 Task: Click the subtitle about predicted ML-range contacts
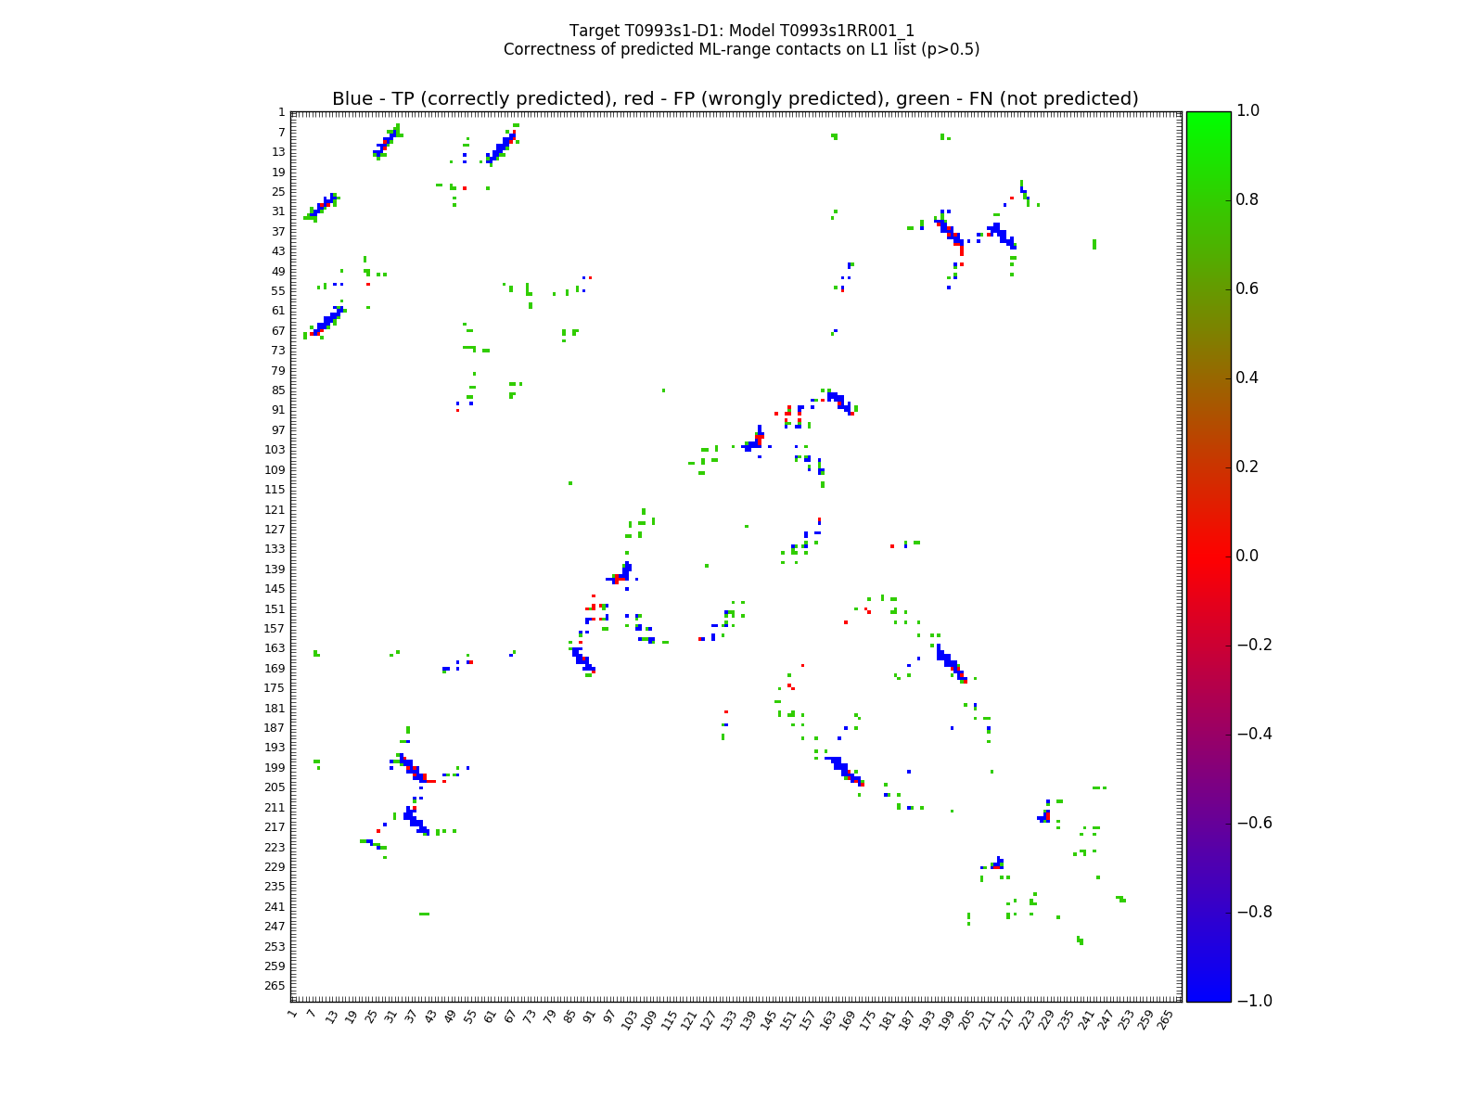[x=741, y=49]
